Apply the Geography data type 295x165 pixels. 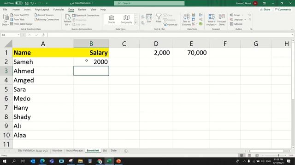click(x=126, y=19)
